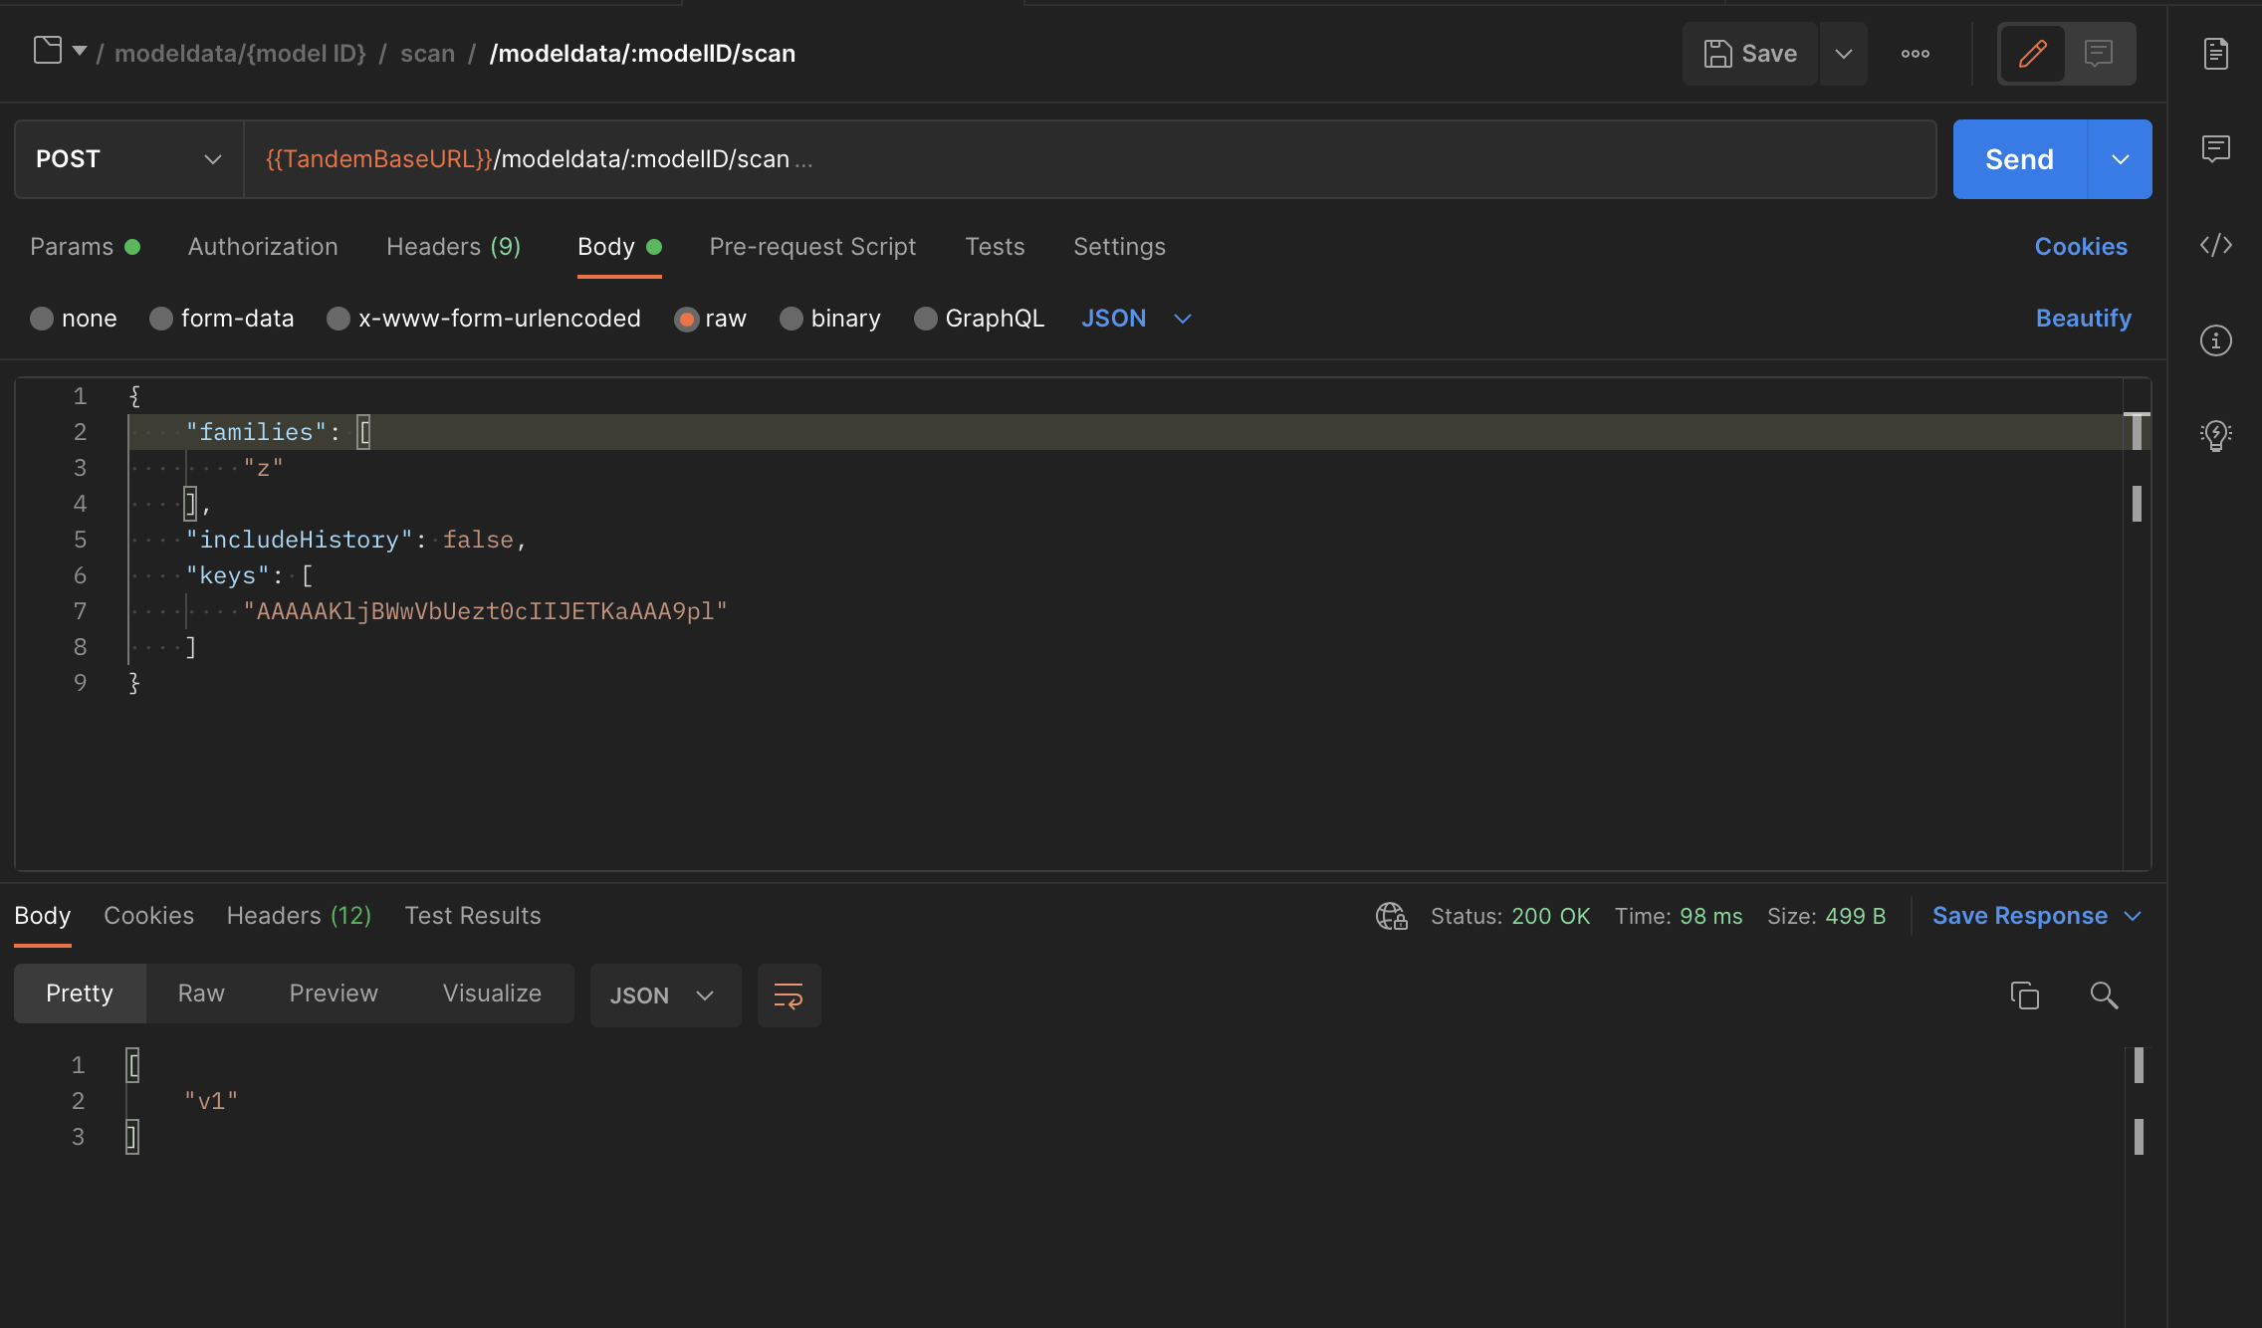Click the Status 200 OK indicator

(1510, 916)
